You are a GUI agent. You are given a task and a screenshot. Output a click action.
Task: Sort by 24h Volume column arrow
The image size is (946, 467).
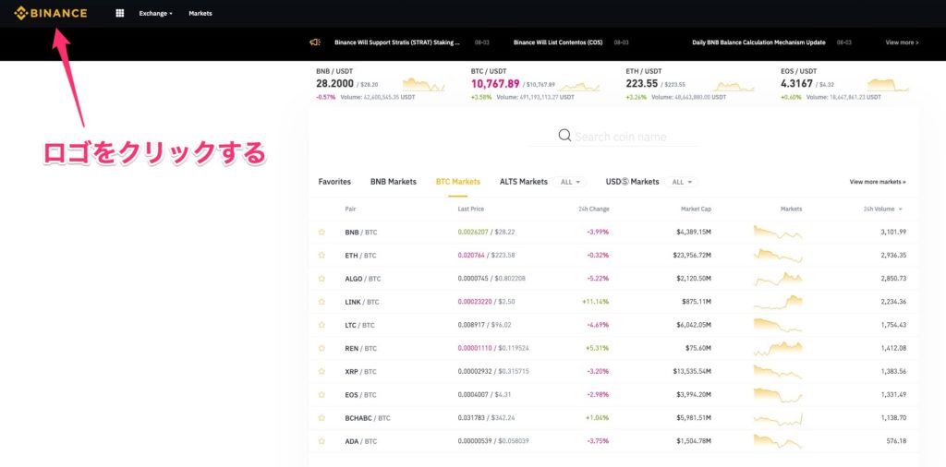pyautogui.click(x=901, y=210)
